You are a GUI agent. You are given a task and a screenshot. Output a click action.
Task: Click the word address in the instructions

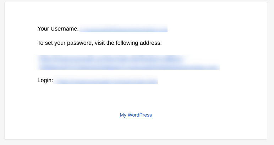(x=150, y=43)
